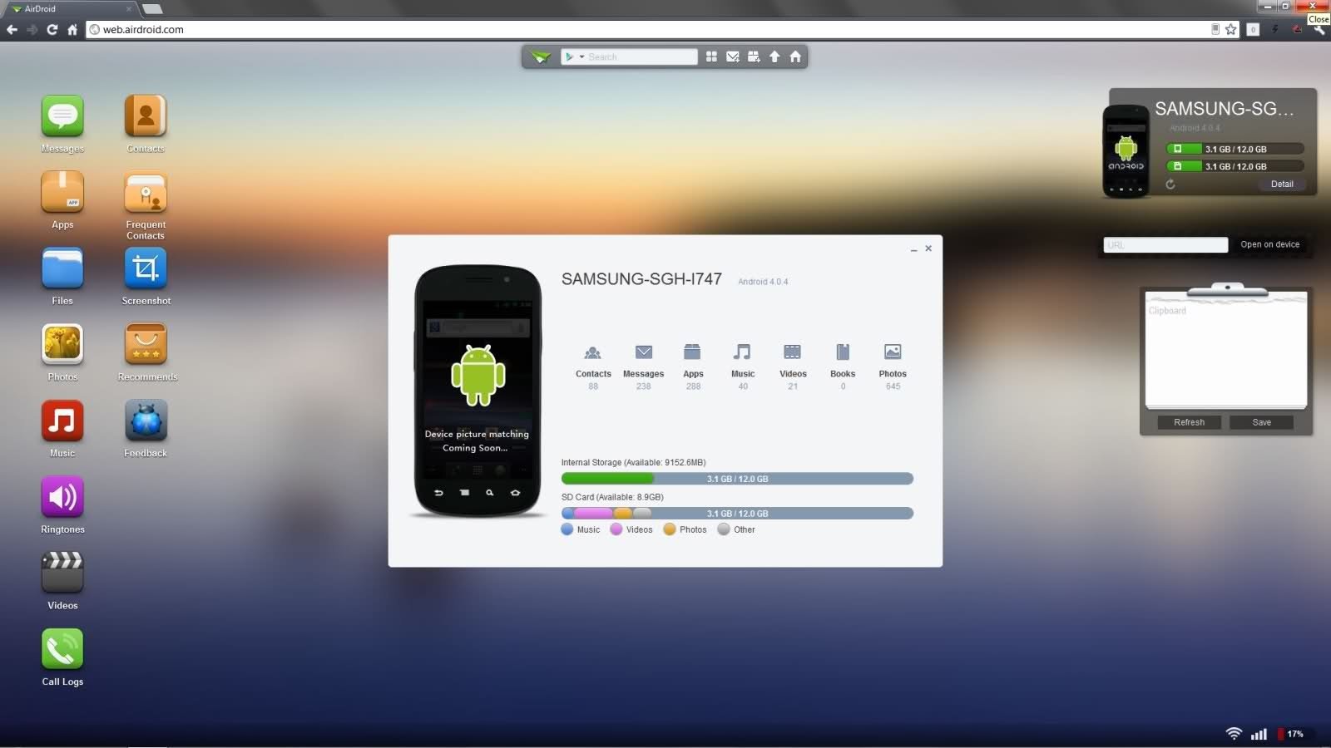Open the Files desktop icon

pyautogui.click(x=62, y=268)
